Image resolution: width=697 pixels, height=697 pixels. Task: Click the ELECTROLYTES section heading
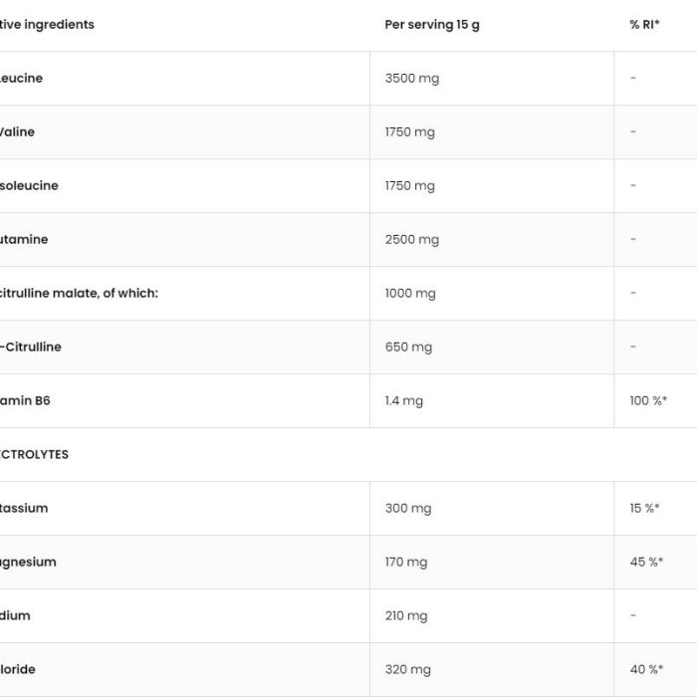tap(34, 455)
